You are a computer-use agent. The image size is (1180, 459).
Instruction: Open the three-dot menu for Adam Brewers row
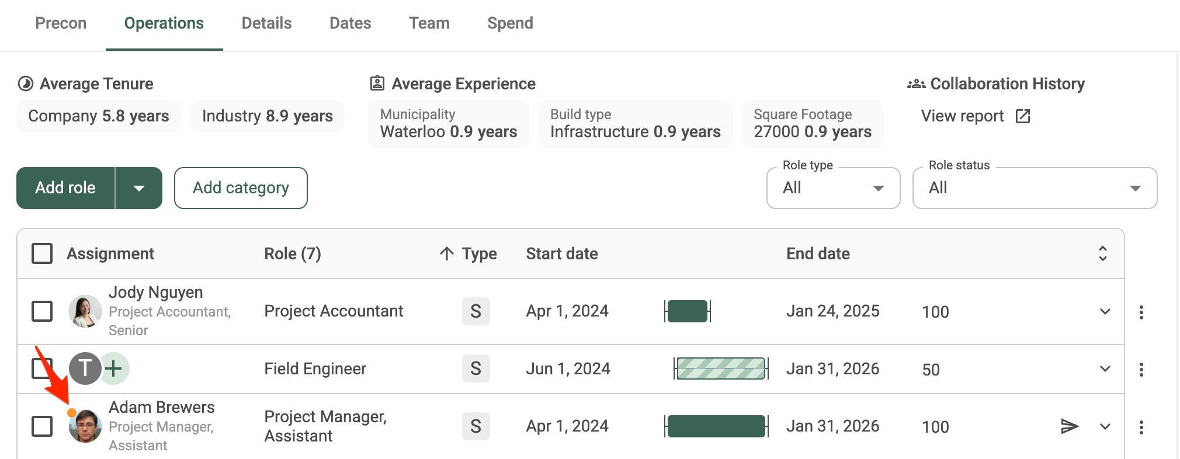(x=1141, y=427)
